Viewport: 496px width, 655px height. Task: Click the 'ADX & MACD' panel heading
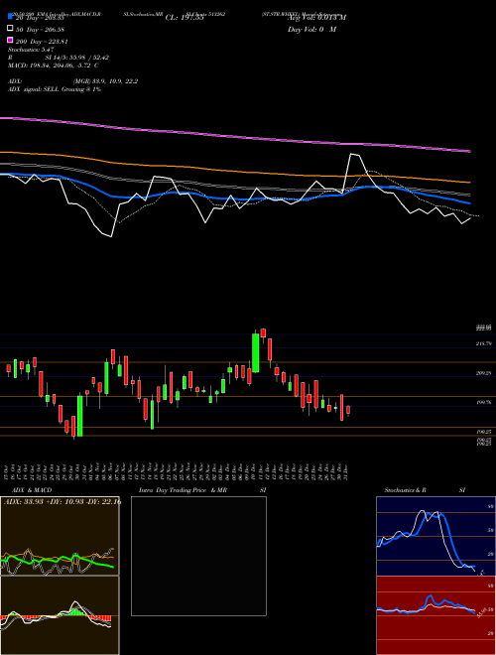pos(32,490)
